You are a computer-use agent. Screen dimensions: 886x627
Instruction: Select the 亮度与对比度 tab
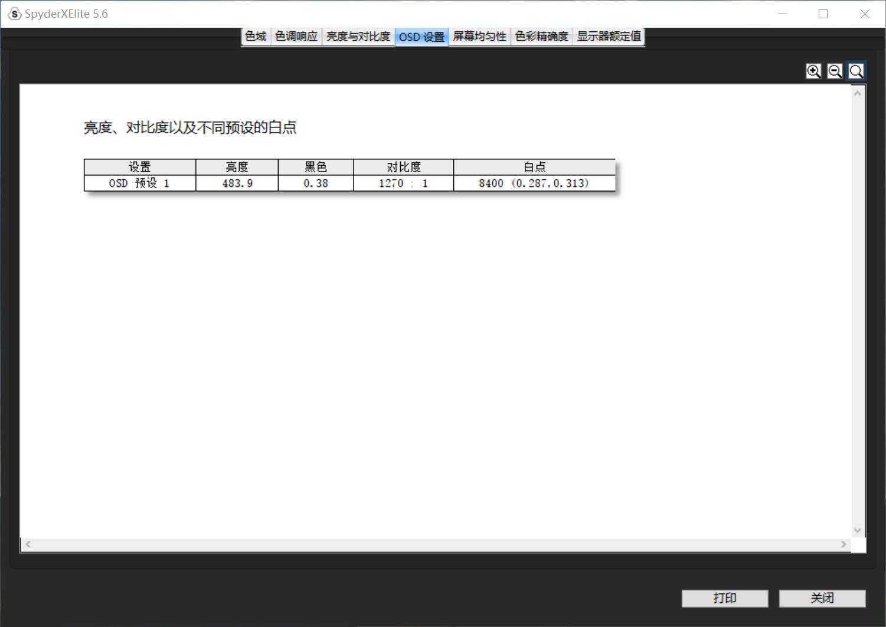point(357,36)
